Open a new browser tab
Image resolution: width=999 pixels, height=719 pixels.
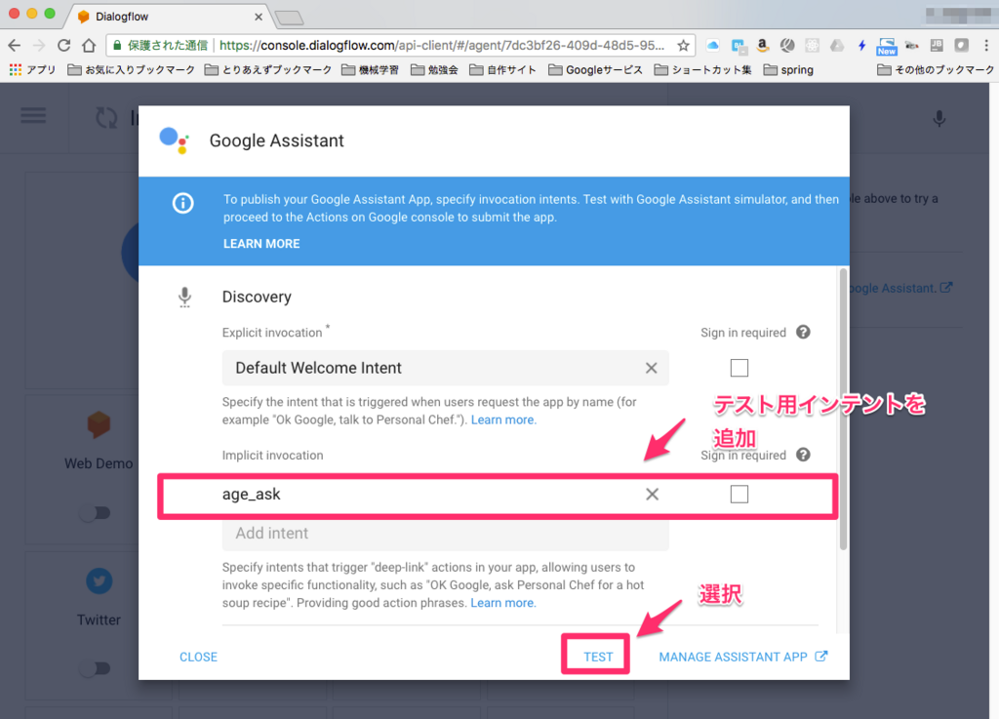pyautogui.click(x=290, y=18)
